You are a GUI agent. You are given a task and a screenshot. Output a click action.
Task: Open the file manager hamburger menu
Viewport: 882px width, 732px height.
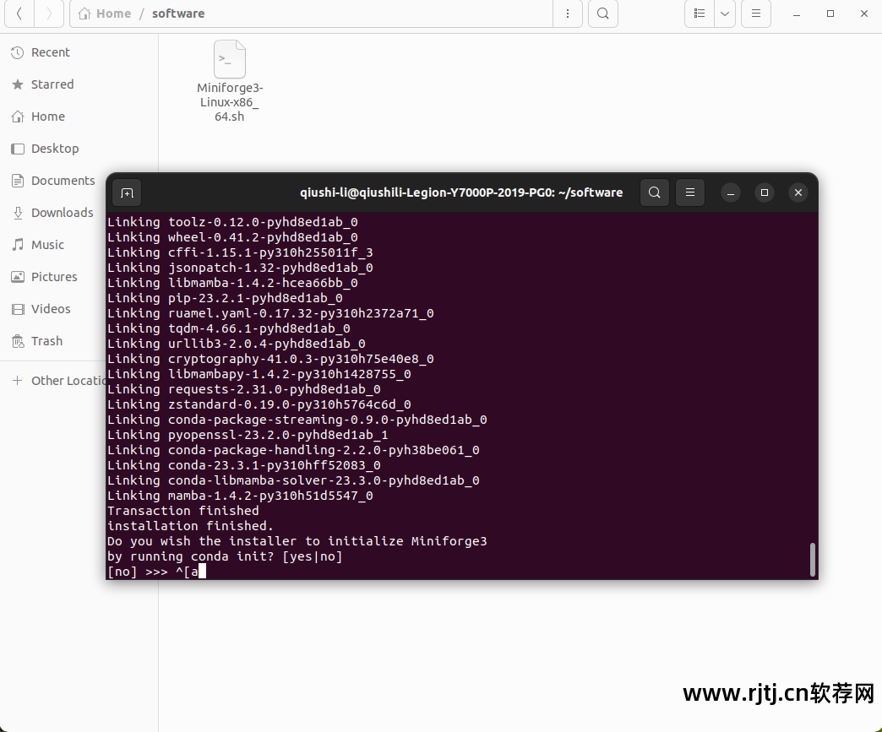(756, 14)
